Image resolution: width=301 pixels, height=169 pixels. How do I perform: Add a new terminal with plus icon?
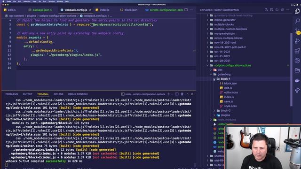pos(168,94)
